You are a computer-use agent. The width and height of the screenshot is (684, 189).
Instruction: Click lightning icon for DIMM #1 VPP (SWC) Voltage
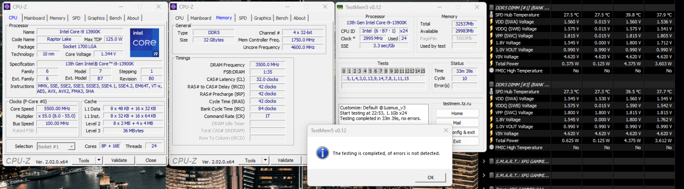tap(492, 36)
